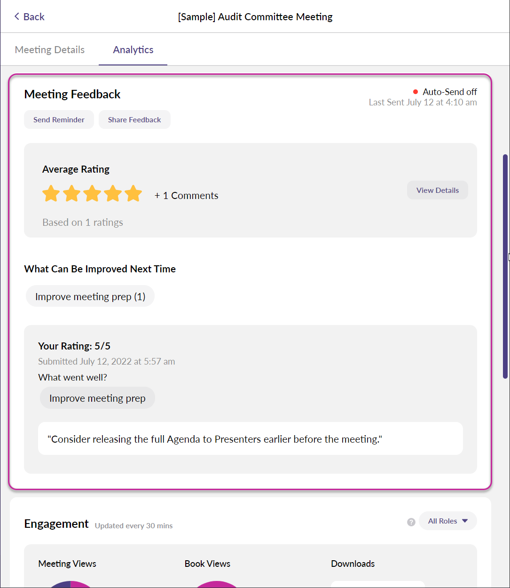Click the first rating star
The height and width of the screenshot is (588, 510).
[51, 193]
